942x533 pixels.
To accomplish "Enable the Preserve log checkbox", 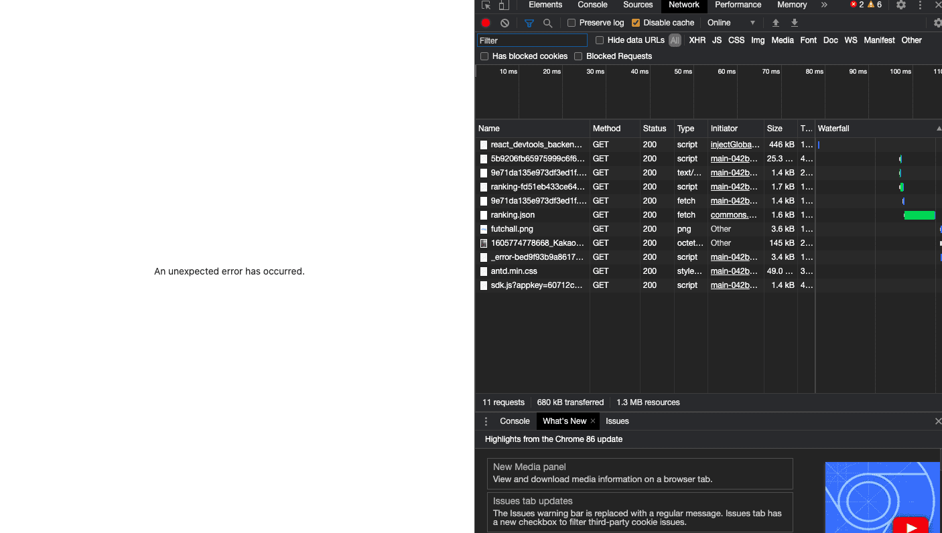I will coord(571,23).
